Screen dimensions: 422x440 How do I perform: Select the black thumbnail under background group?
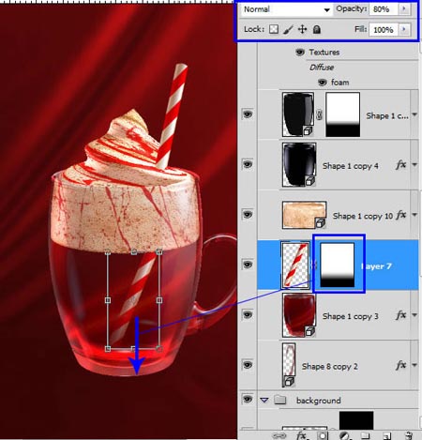356,420
